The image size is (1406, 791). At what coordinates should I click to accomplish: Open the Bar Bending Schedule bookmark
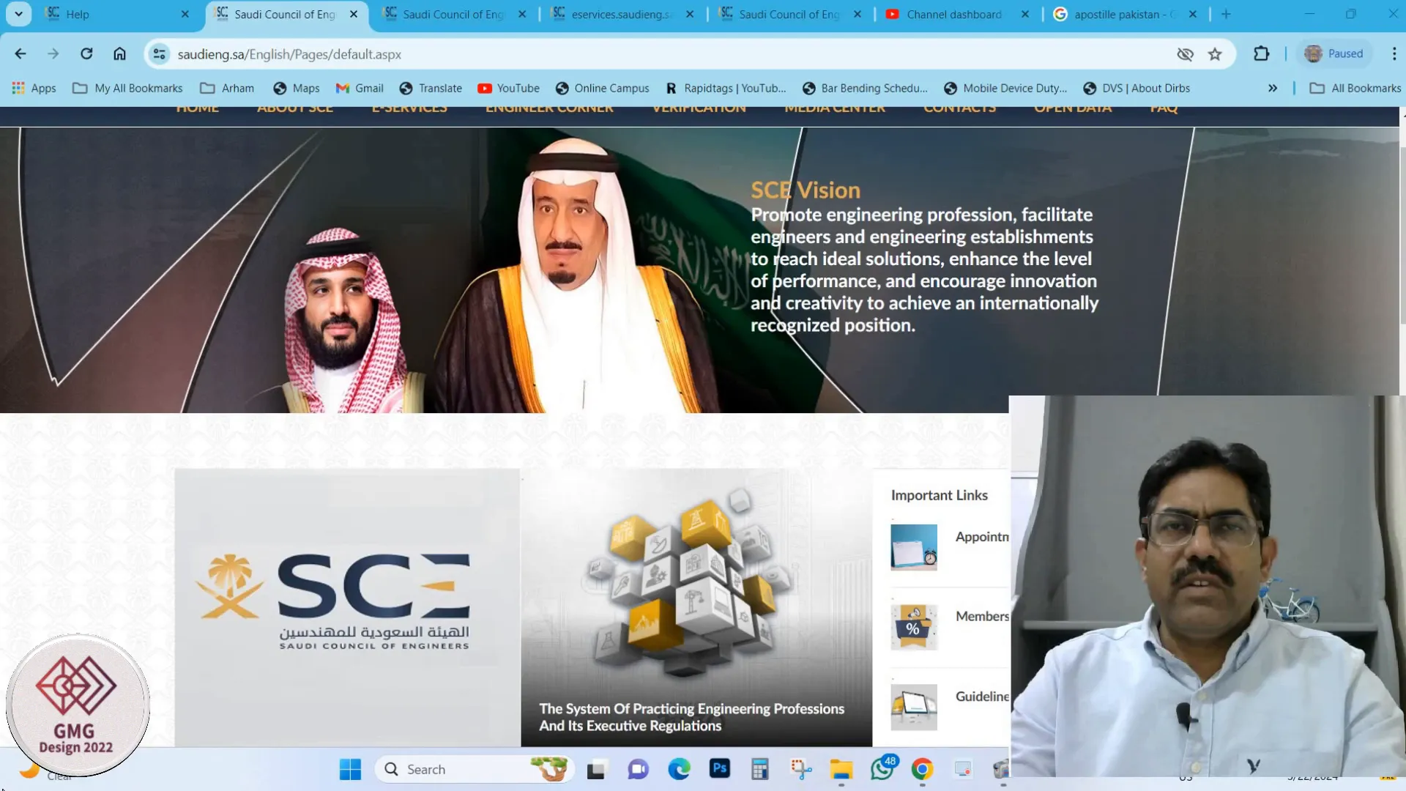point(865,88)
